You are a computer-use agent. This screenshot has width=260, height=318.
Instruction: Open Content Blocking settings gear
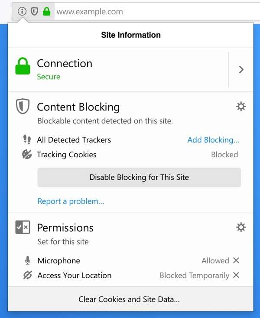241,107
